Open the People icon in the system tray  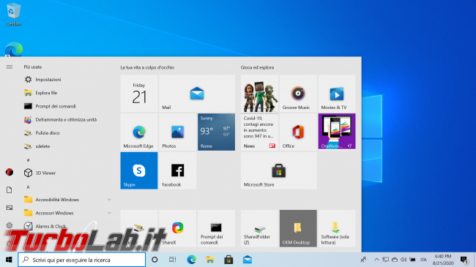(363, 260)
